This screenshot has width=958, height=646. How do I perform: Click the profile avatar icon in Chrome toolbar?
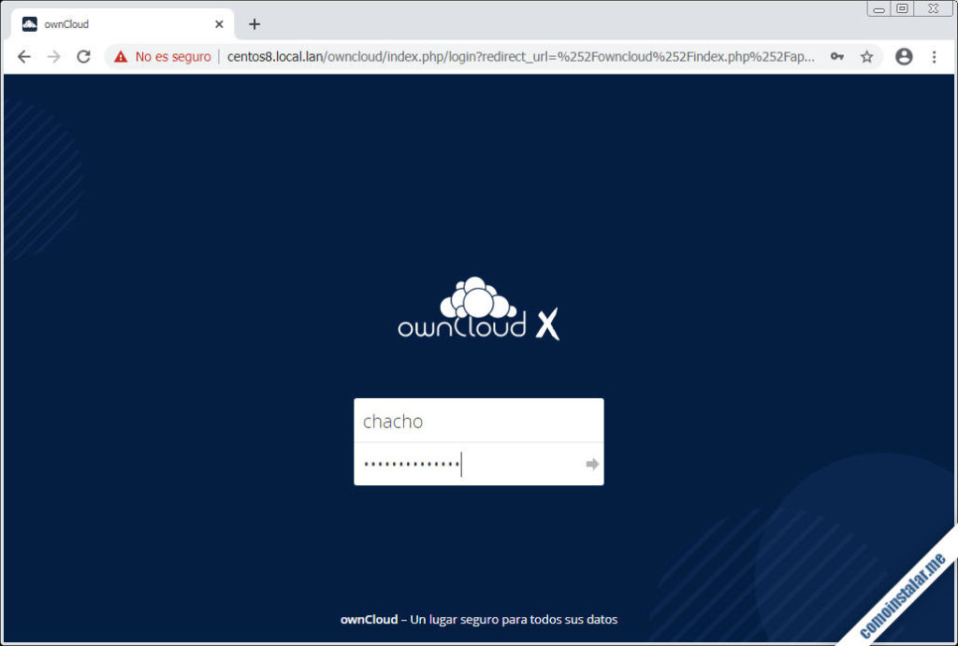coord(903,56)
